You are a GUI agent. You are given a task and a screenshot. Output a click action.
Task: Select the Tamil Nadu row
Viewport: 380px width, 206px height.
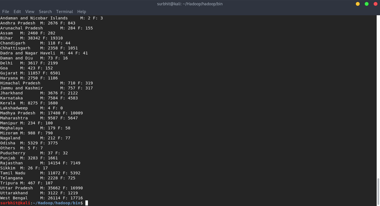pos(40,173)
